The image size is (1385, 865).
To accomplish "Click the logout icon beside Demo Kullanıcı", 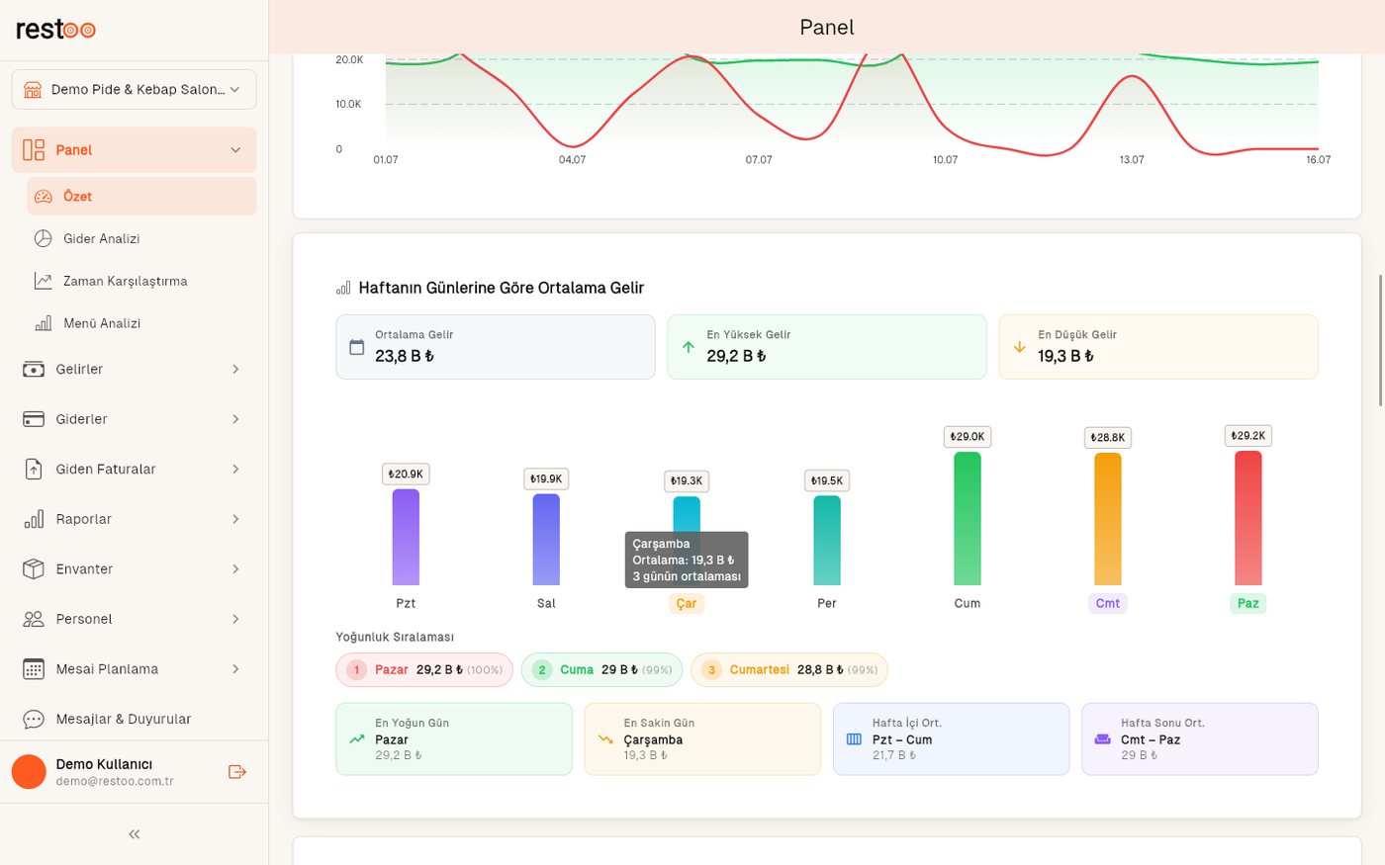I will pos(236,772).
